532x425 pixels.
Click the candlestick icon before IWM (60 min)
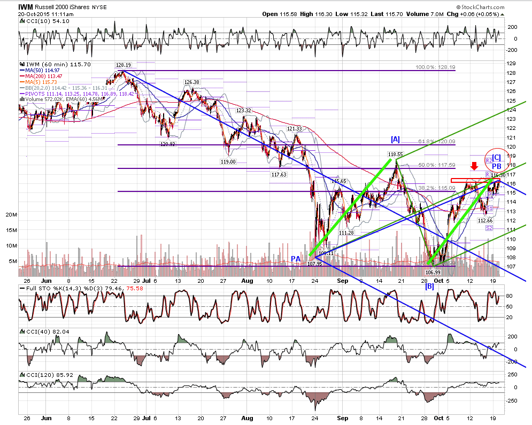click(22, 65)
